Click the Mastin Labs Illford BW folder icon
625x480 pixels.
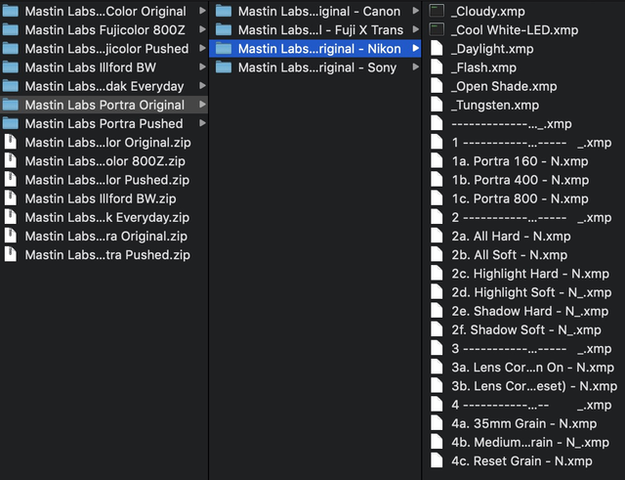click(x=11, y=67)
